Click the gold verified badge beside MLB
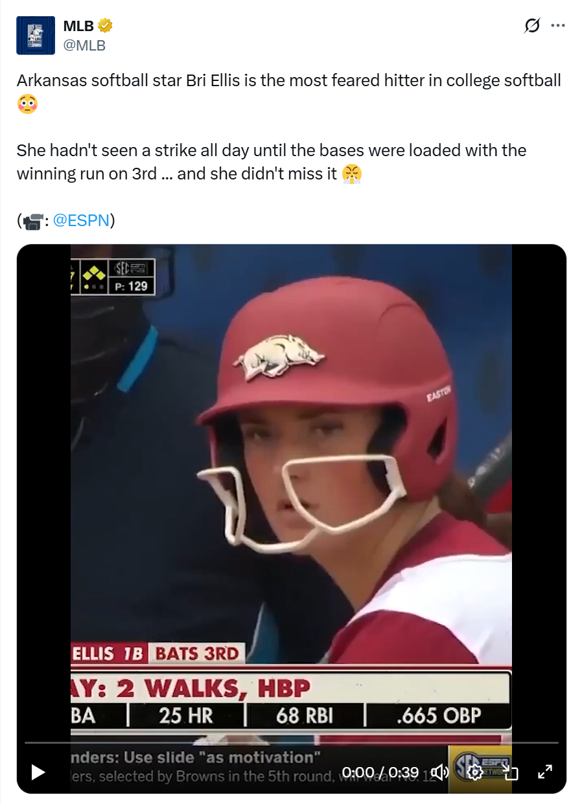This screenshot has width=582, height=804. [x=104, y=25]
